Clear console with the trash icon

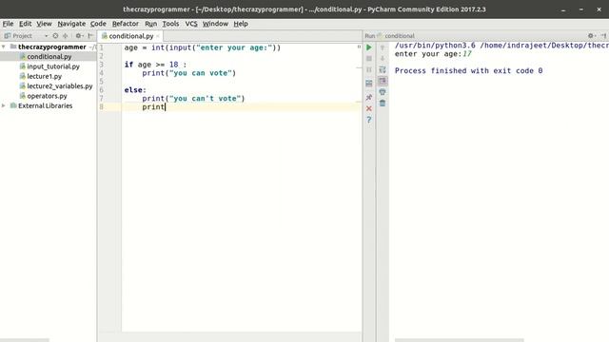point(383,104)
